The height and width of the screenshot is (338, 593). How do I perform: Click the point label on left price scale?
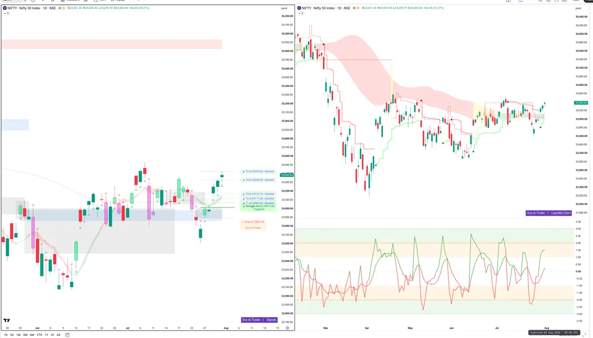click(284, 8)
